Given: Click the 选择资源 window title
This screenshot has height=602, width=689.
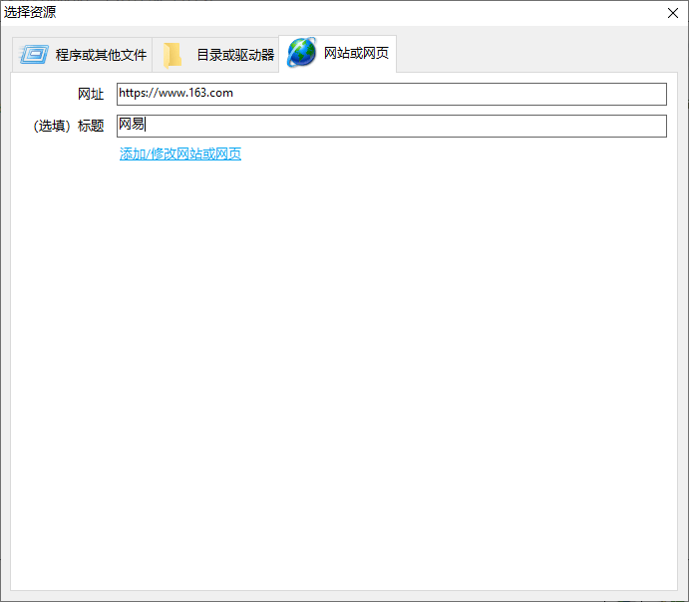Looking at the screenshot, I should pyautogui.click(x=30, y=12).
